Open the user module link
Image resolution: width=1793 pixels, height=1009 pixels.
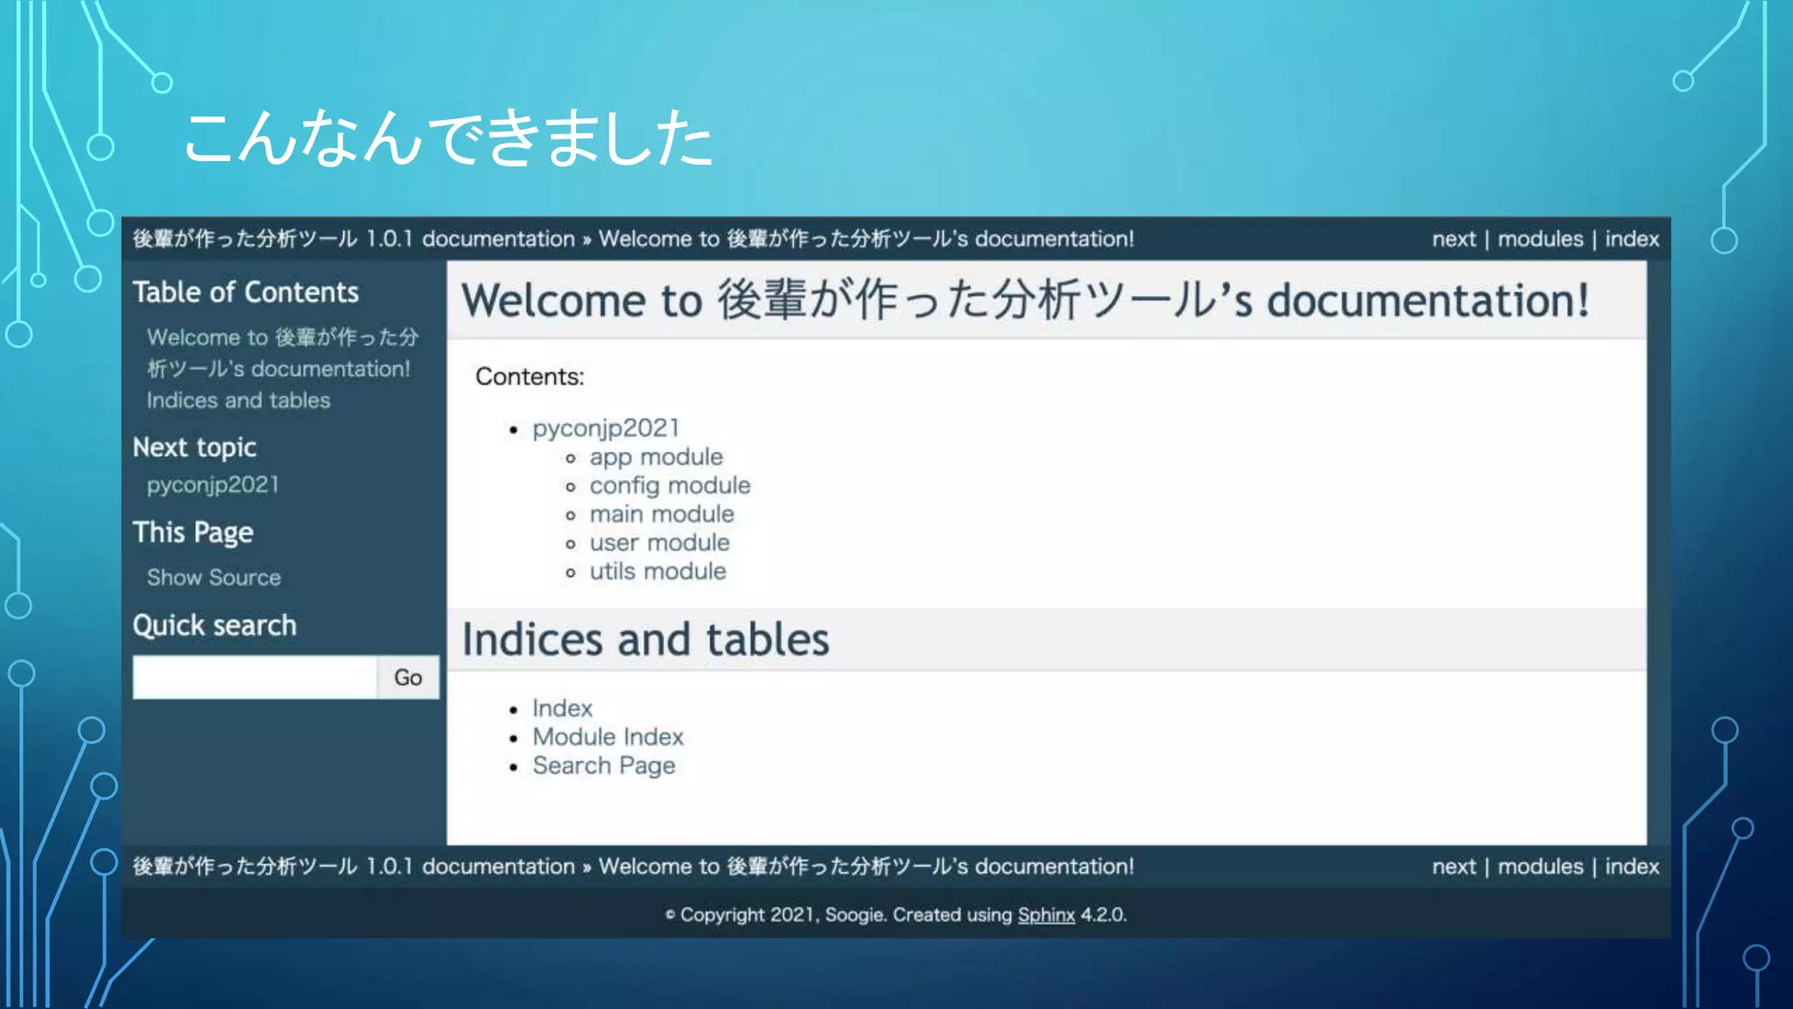(659, 543)
